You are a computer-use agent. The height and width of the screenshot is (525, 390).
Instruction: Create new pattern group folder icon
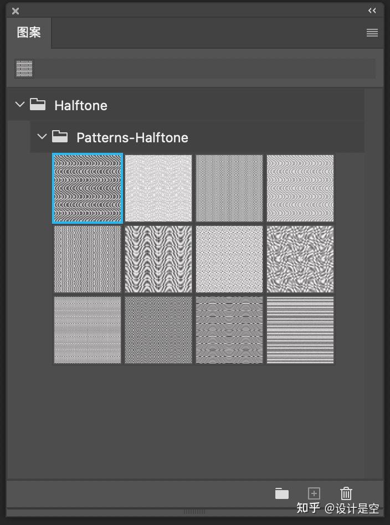point(282,493)
